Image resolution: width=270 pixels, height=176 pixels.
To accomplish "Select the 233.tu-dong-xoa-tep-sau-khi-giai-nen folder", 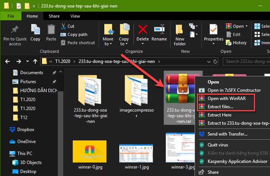I will (x=90, y=99).
